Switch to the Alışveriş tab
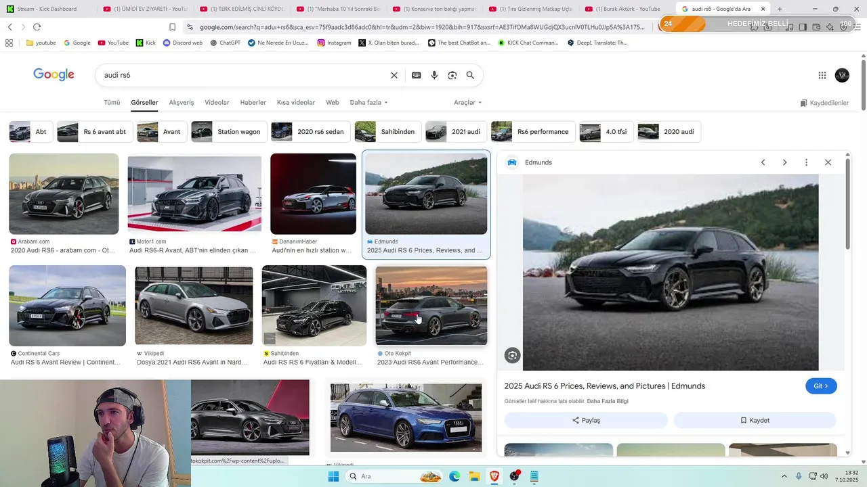The width and height of the screenshot is (867, 487). 182,102
